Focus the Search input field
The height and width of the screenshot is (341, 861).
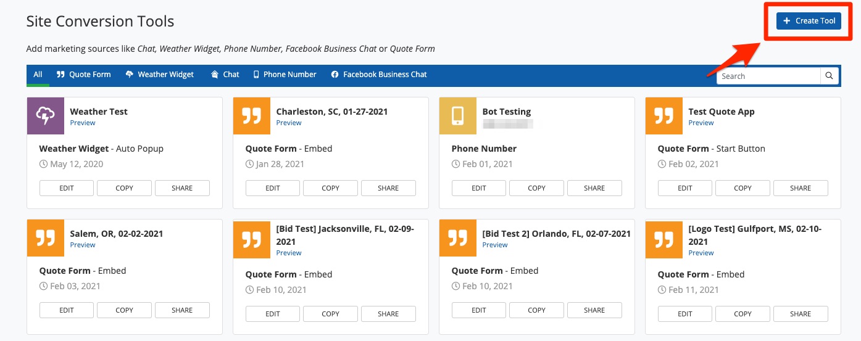[x=768, y=76]
